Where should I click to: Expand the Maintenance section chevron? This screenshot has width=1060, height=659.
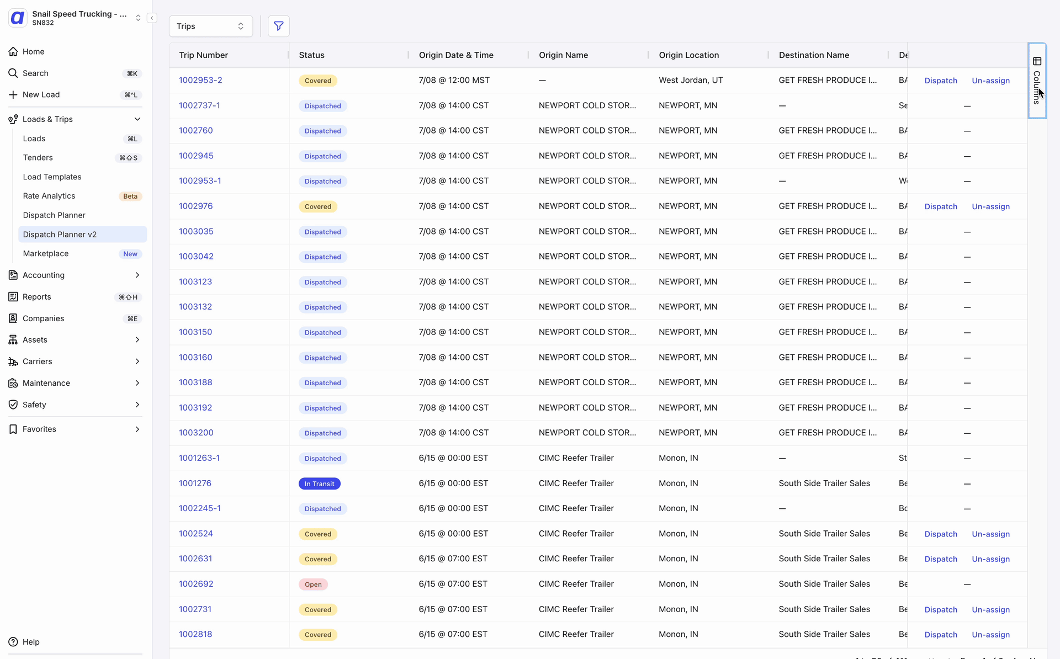pos(137,383)
